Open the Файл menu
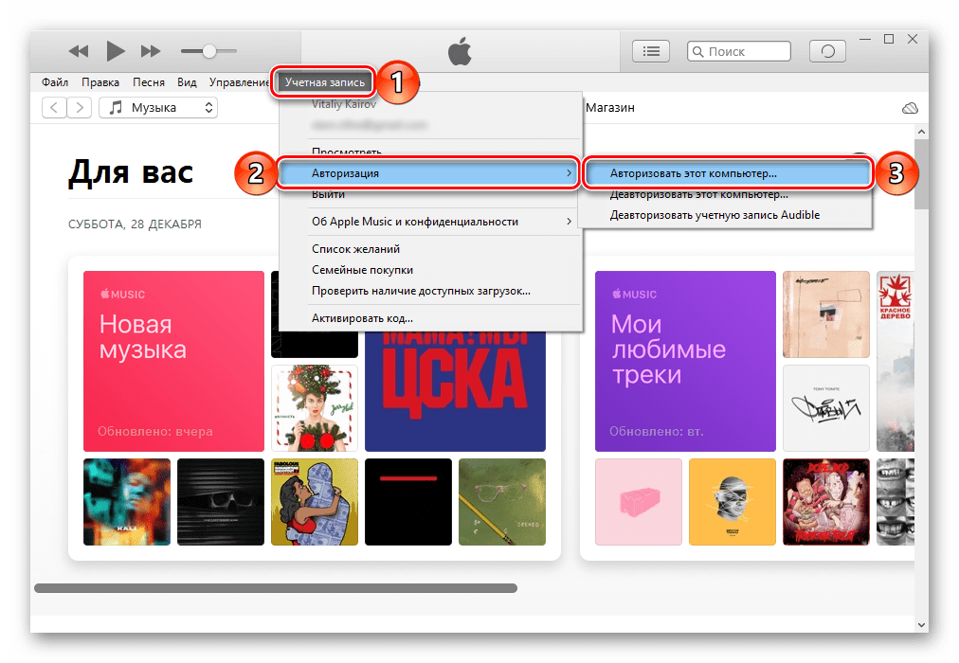Screen dimensions: 959x663 coord(55,82)
